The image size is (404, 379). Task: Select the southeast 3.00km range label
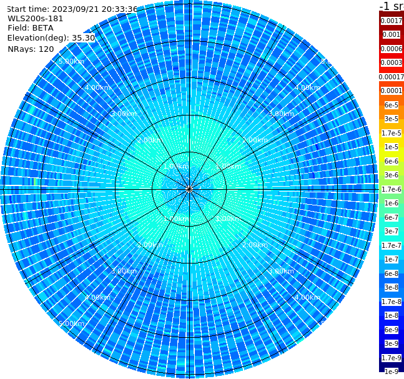coord(281,271)
